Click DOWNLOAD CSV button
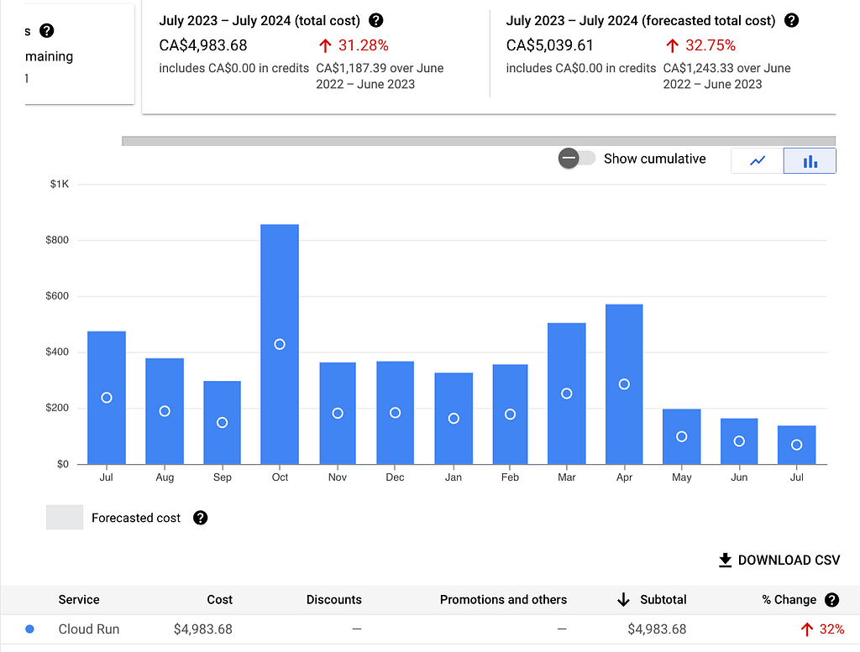The height and width of the screenshot is (652, 860). (779, 560)
